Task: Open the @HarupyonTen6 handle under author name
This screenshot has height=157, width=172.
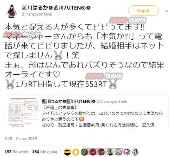Action: click(x=37, y=14)
